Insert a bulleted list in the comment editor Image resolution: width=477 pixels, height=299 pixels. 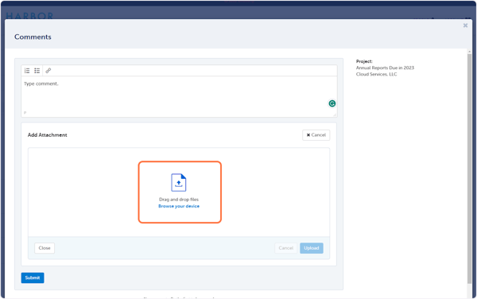[x=37, y=71]
